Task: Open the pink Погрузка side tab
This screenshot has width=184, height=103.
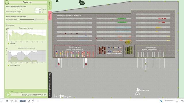Action: (50, 16)
